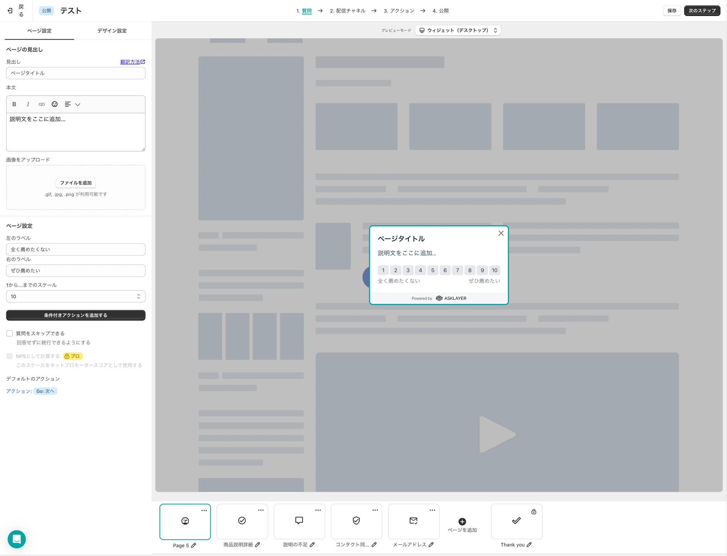Rename メールアドレス with pencil icon
Image resolution: width=727 pixels, height=556 pixels.
click(x=431, y=544)
